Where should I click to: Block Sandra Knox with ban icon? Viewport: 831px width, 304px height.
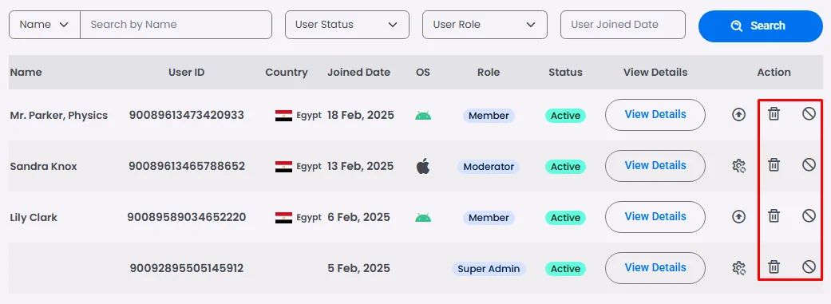pyautogui.click(x=809, y=164)
